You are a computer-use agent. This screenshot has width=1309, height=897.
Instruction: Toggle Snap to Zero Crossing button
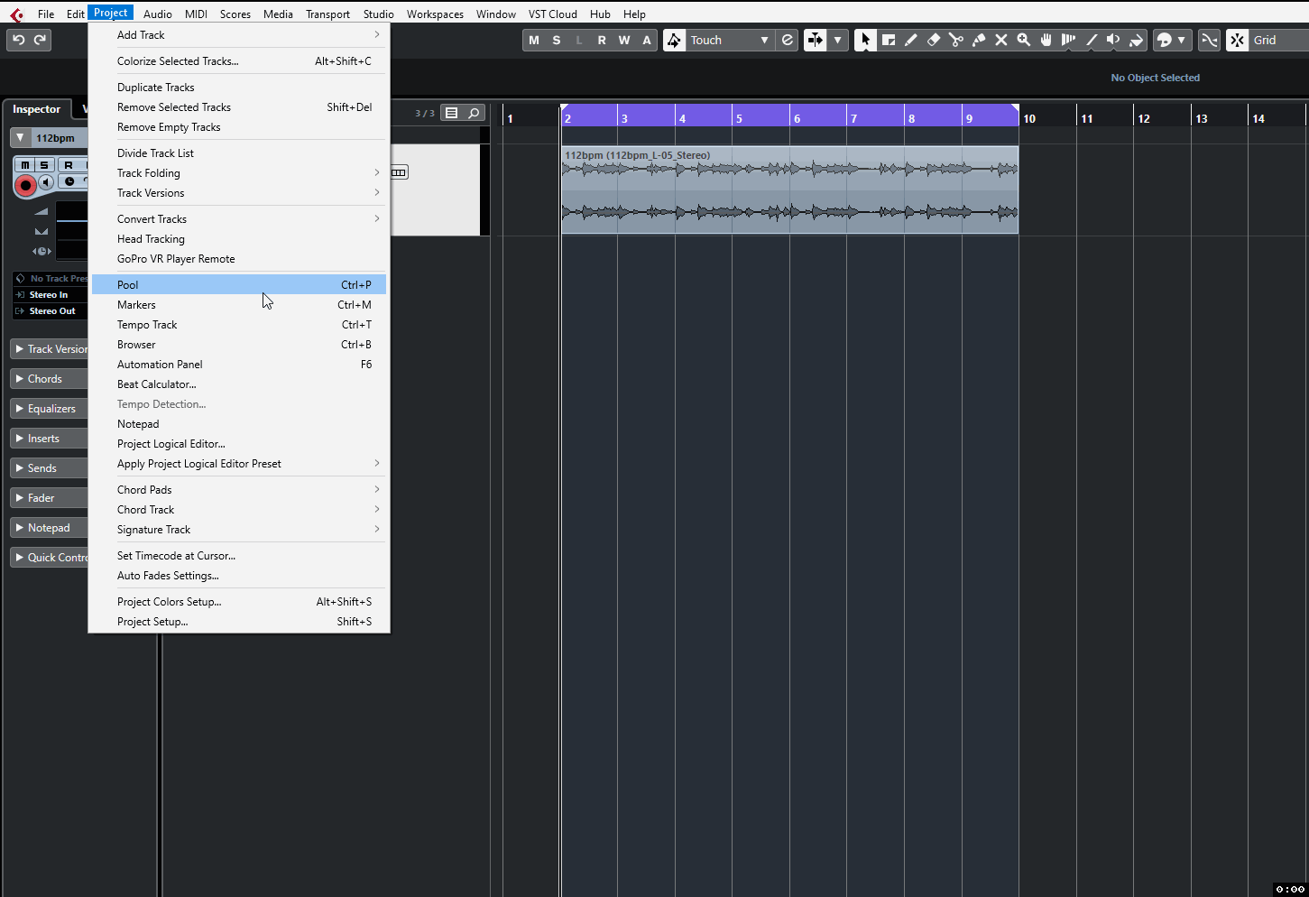point(1210,40)
